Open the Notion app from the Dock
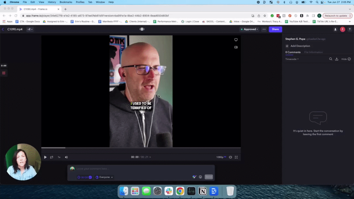 202,191
